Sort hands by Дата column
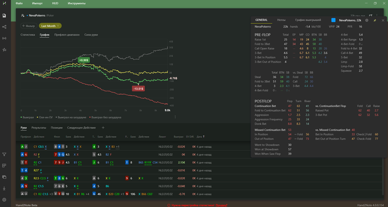The height and width of the screenshot is (207, 388). click(201, 137)
